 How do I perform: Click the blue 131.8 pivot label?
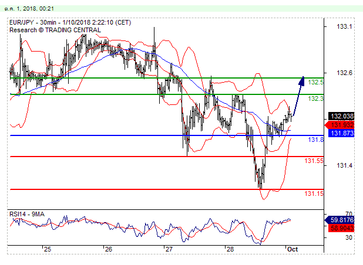coord(315,140)
